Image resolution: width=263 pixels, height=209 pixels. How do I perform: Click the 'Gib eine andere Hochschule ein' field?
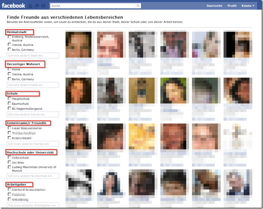33,176
